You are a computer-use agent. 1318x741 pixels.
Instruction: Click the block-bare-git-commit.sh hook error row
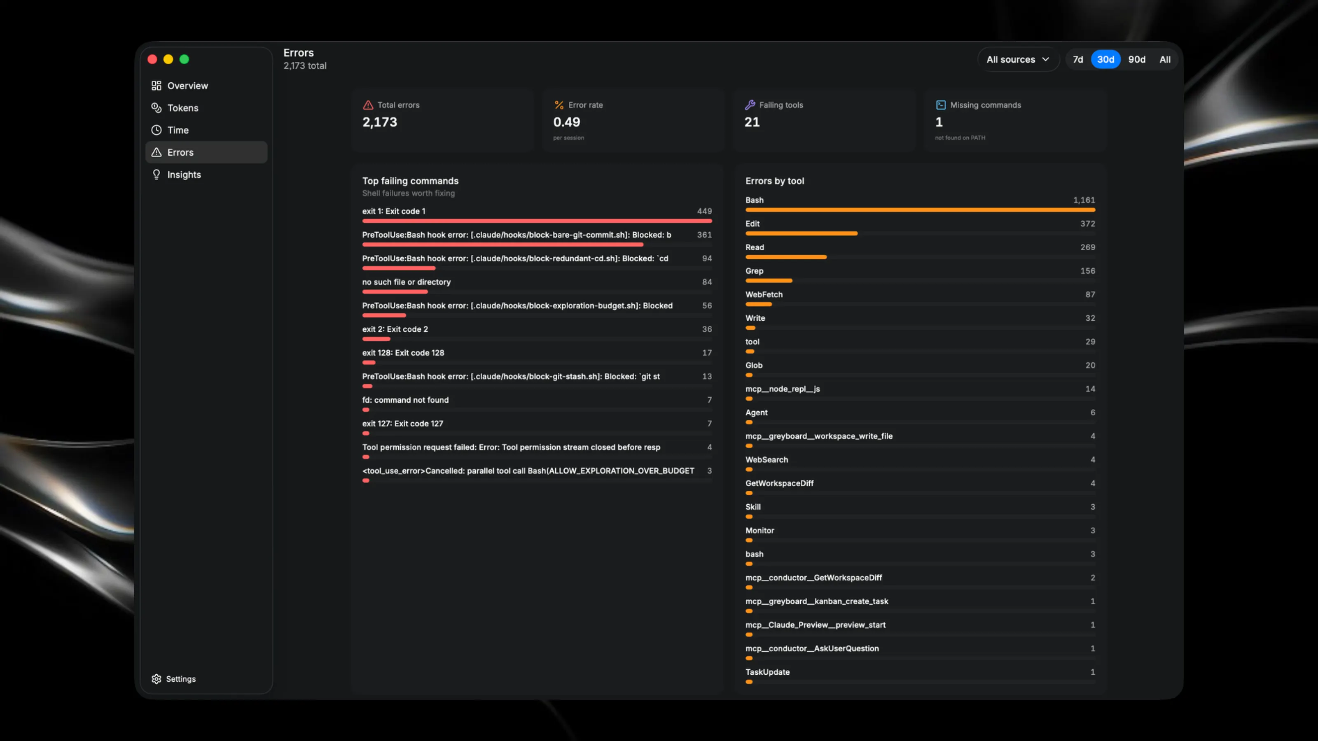(537, 239)
